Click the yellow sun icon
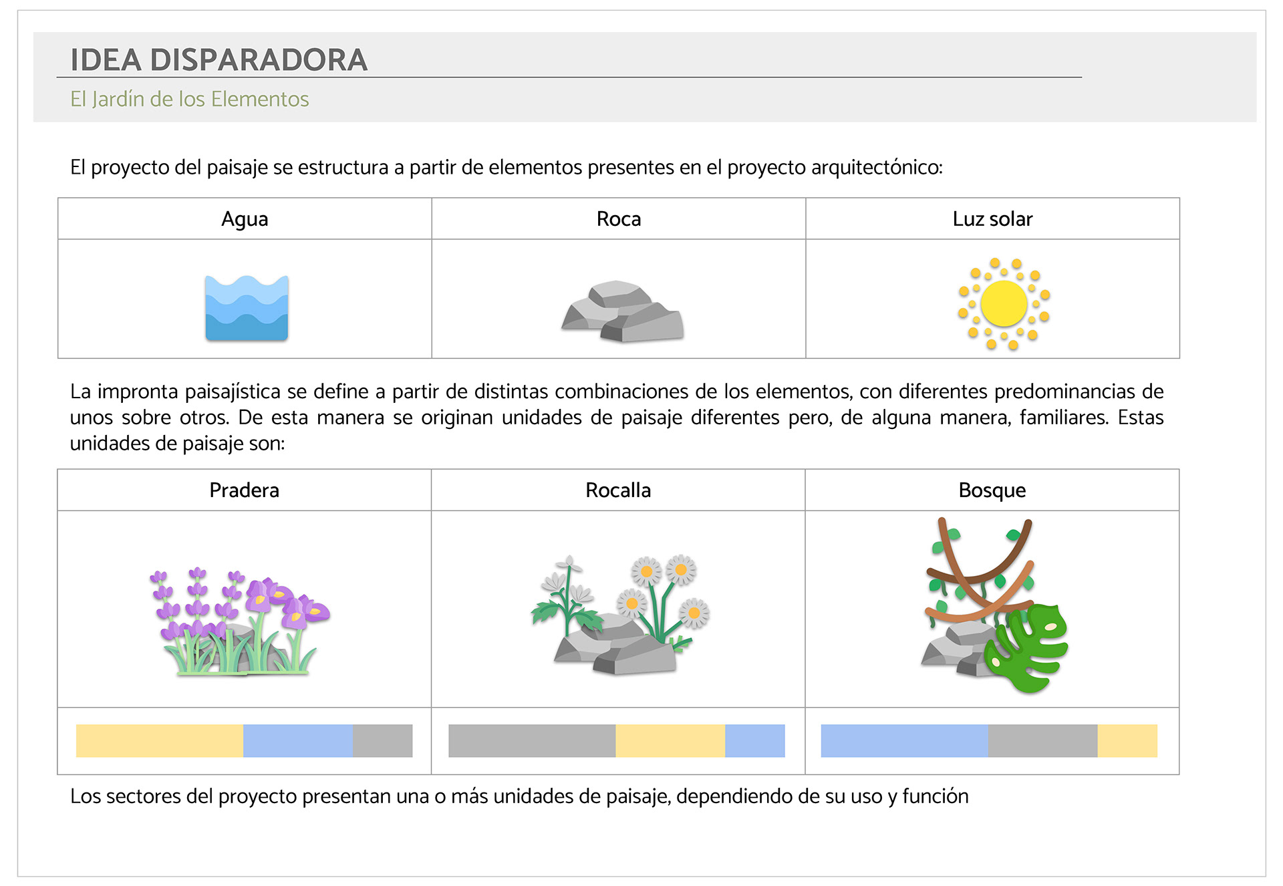Screen dimensions: 1283x886 (x=1003, y=304)
